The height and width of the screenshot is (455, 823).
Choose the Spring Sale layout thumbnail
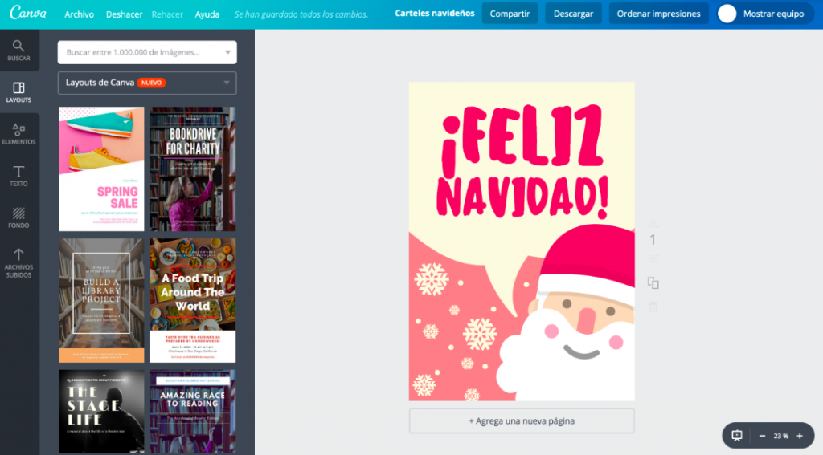click(101, 169)
